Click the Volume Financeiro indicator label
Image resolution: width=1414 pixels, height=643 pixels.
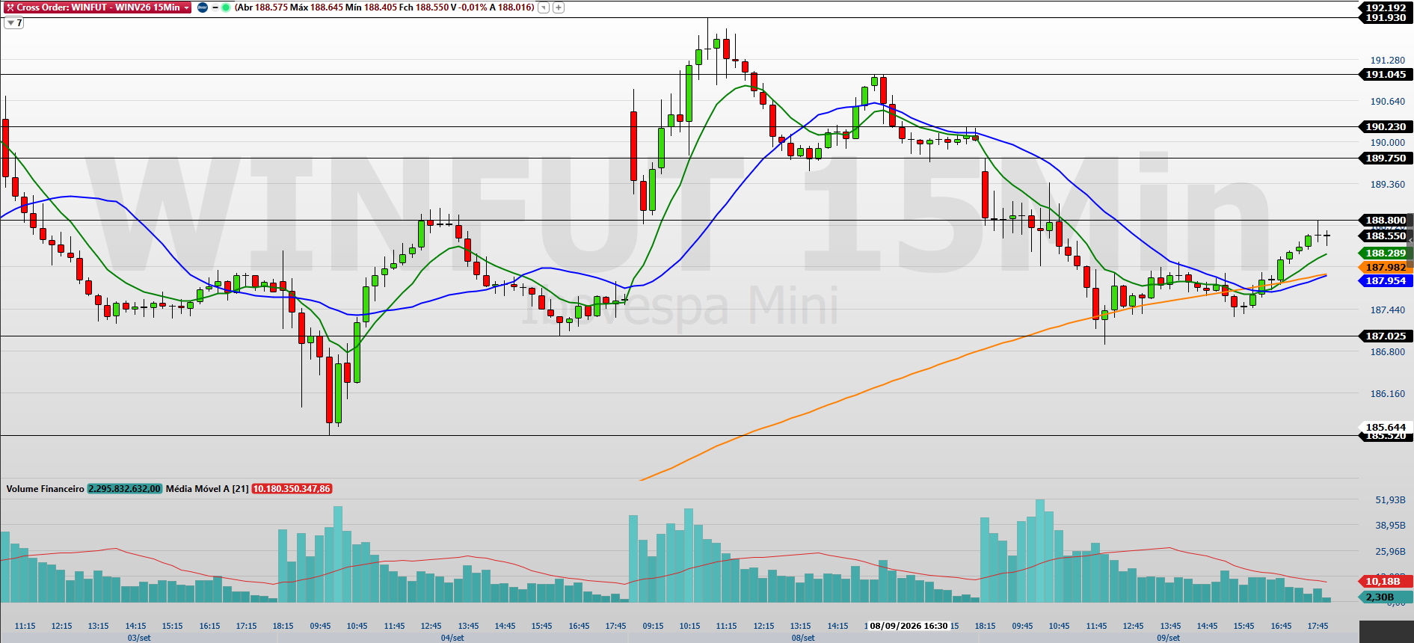tap(45, 489)
